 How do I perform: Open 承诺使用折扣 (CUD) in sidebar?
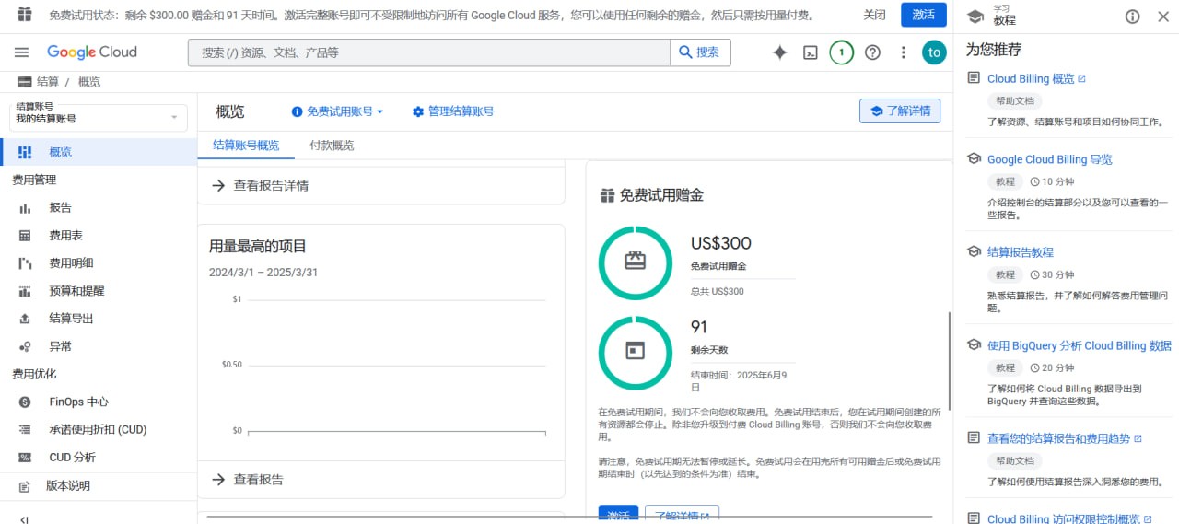coord(99,430)
